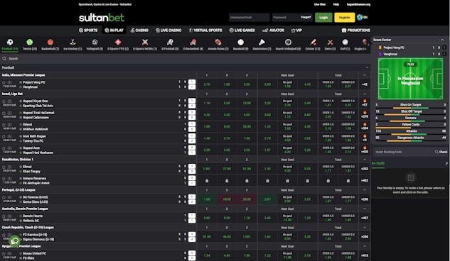Collapse the Football section chevron

pyautogui.click(x=367, y=67)
